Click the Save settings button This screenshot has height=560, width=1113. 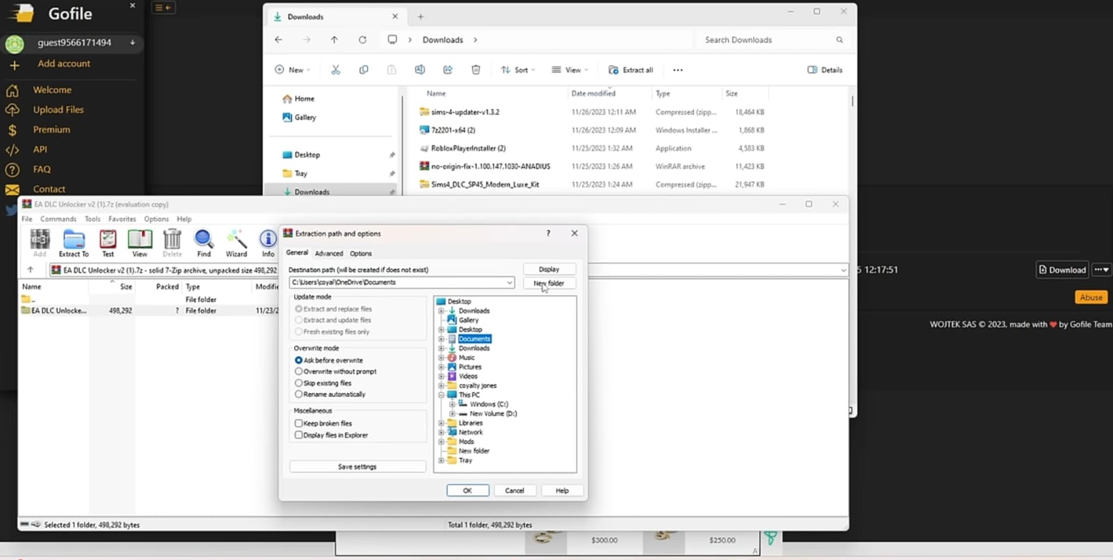(358, 467)
